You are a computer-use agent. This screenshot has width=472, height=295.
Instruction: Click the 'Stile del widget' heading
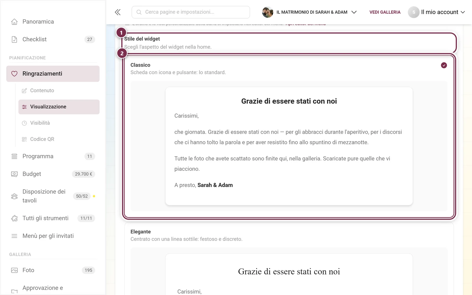pos(142,39)
